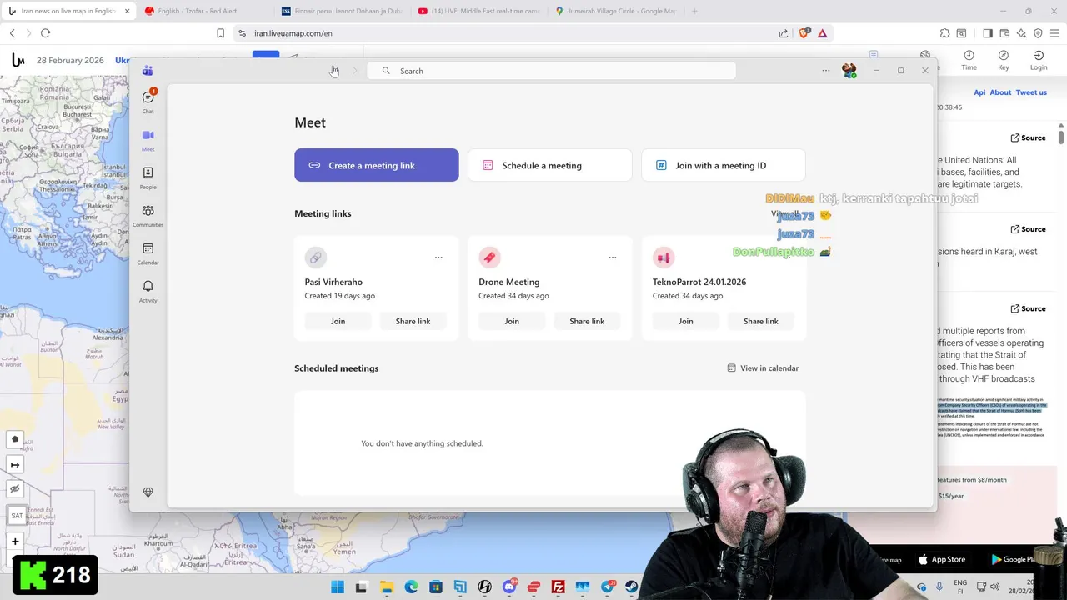Click the Teams Search box
The image size is (1067, 600).
551,71
